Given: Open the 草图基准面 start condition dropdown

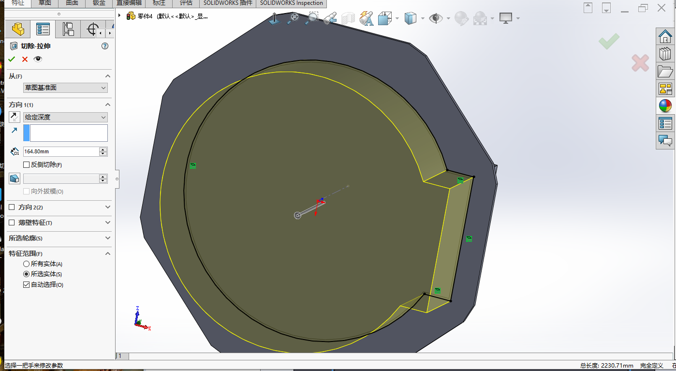Looking at the screenshot, I should 65,88.
